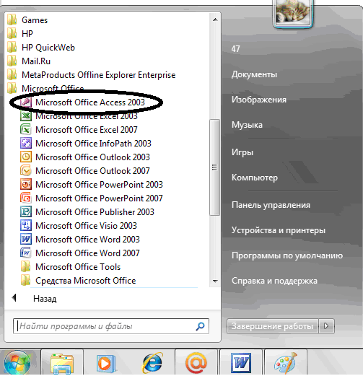Start the Visio 2003 icon
This screenshot has height=376, width=363.
point(26,226)
